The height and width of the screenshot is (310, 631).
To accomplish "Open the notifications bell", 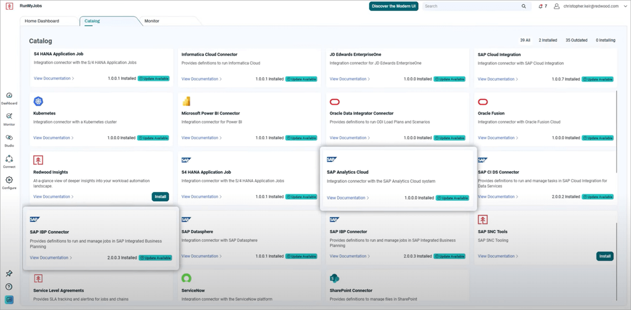I will point(541,5).
